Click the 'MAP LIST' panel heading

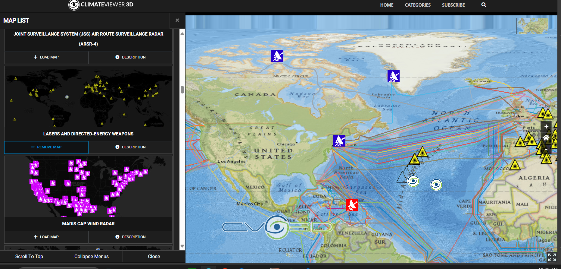point(16,21)
